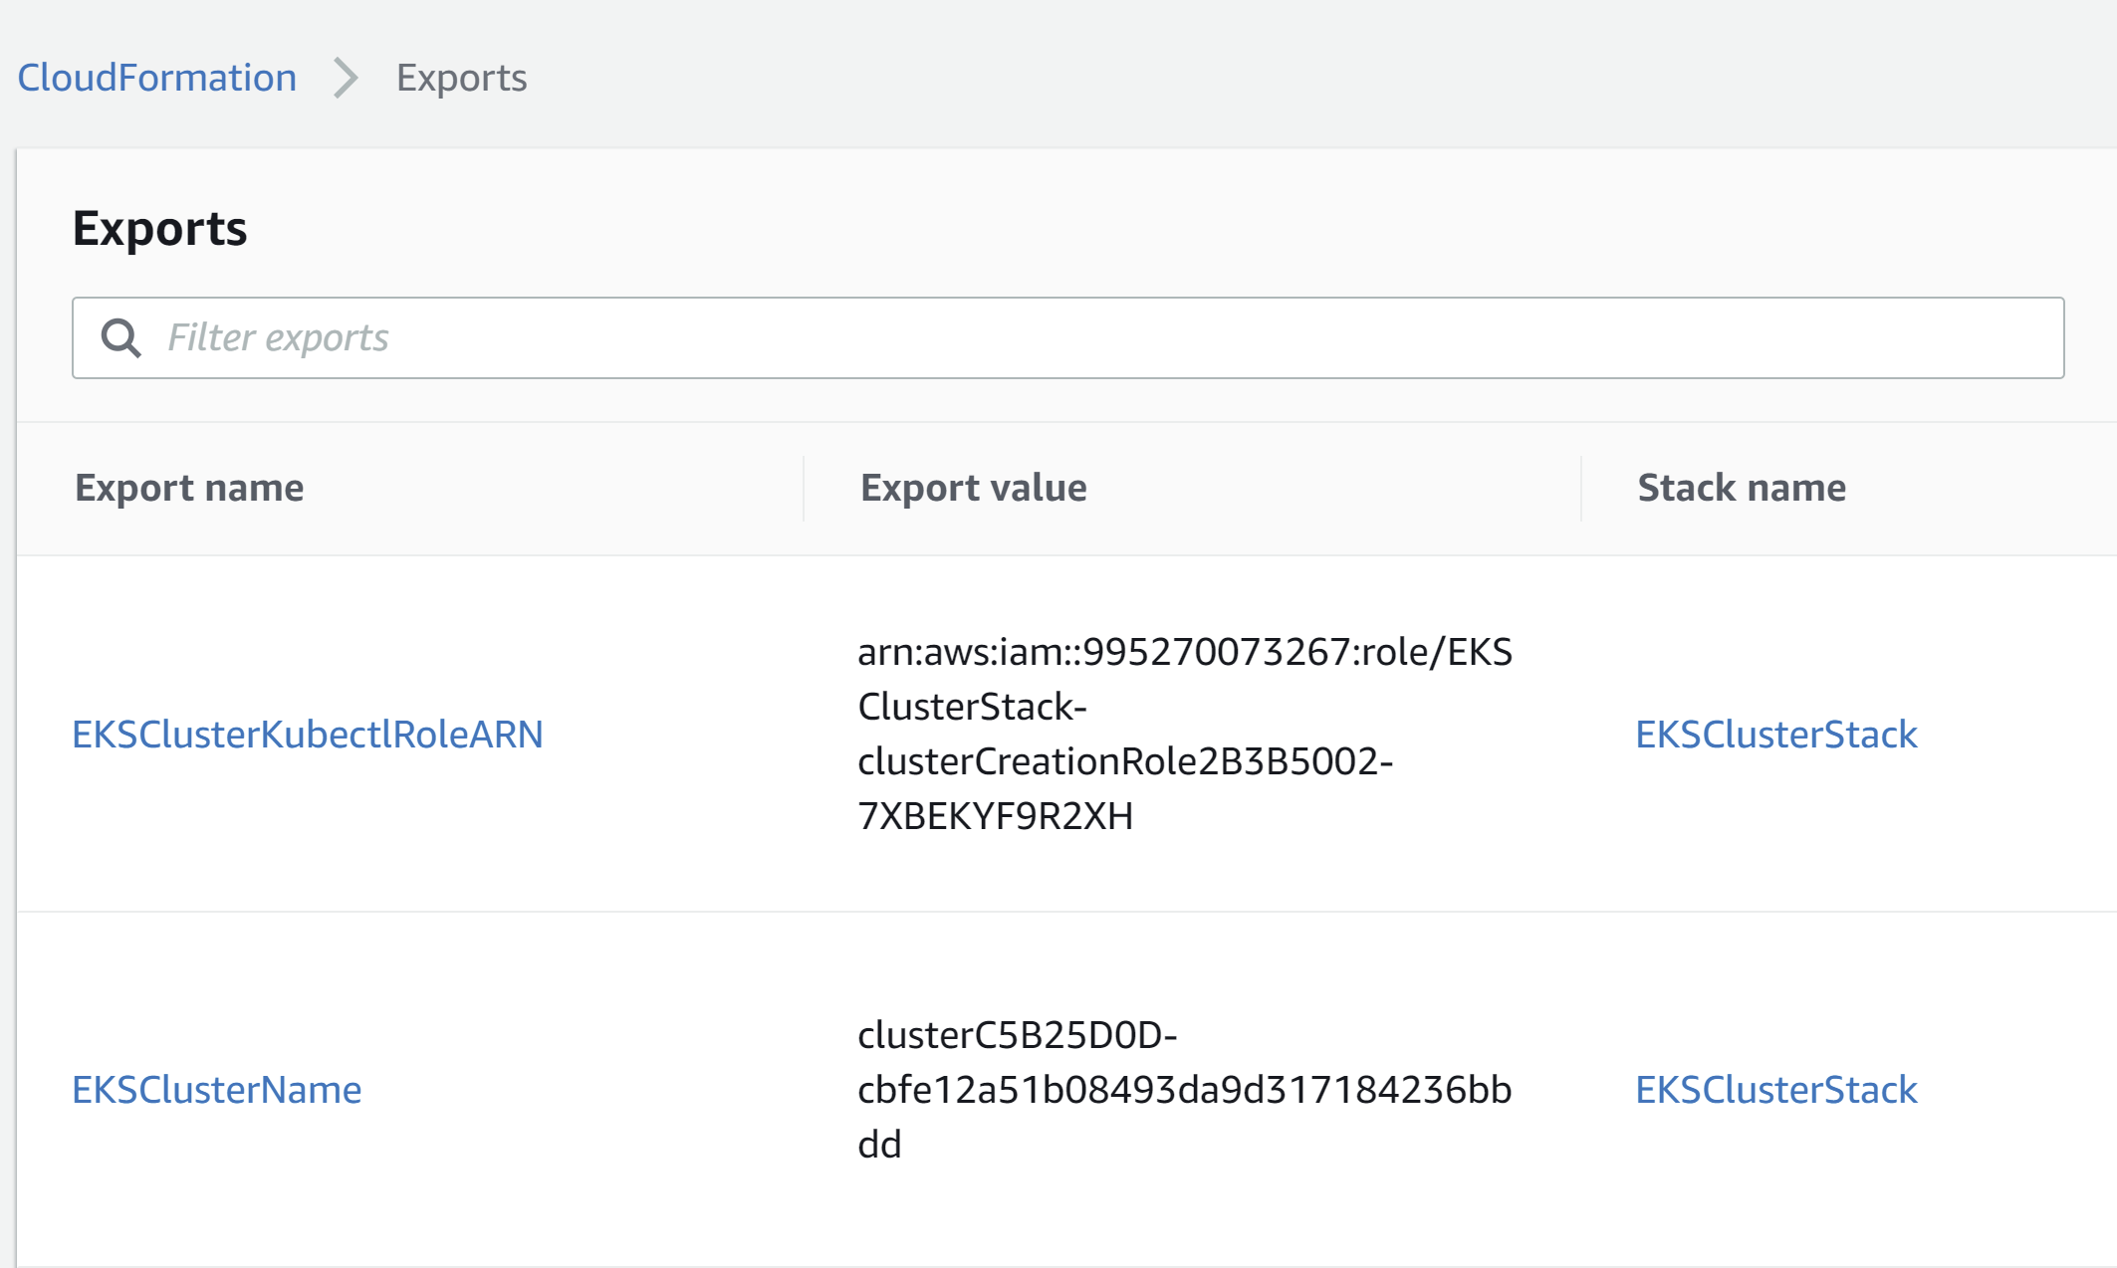Open the EKSClusterKubectlRoleARN export link
The image size is (2117, 1268).
coord(308,735)
